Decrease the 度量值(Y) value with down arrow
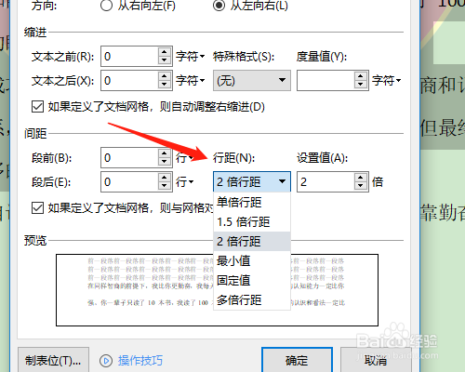This screenshot has height=372, width=465. [361, 85]
